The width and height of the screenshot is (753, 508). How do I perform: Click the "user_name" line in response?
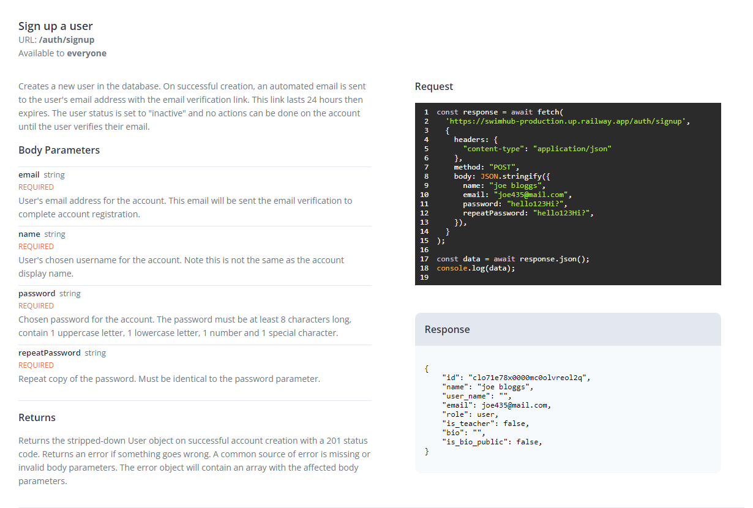tap(477, 396)
